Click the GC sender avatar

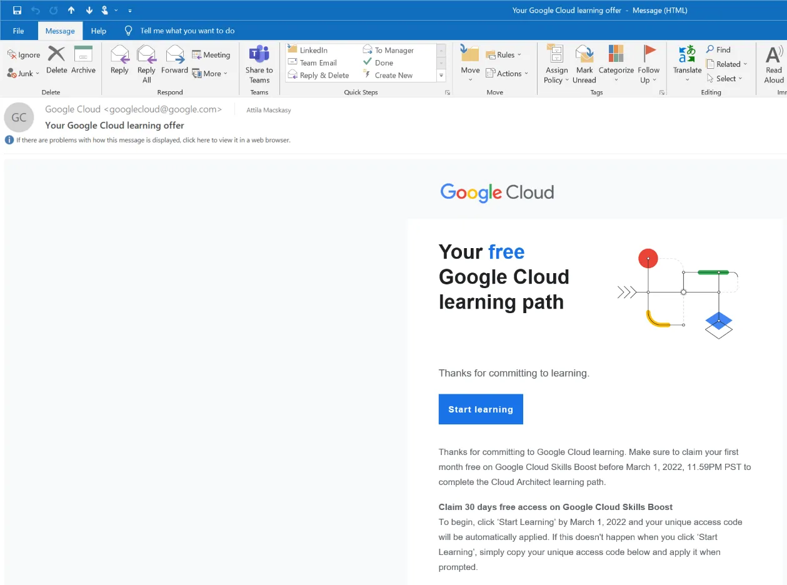[19, 117]
